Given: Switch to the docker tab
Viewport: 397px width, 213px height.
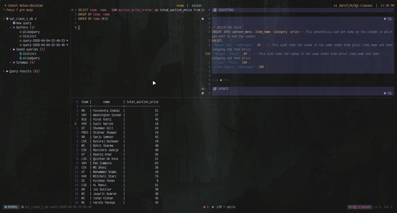Looking at the screenshot, I should (x=197, y=6).
